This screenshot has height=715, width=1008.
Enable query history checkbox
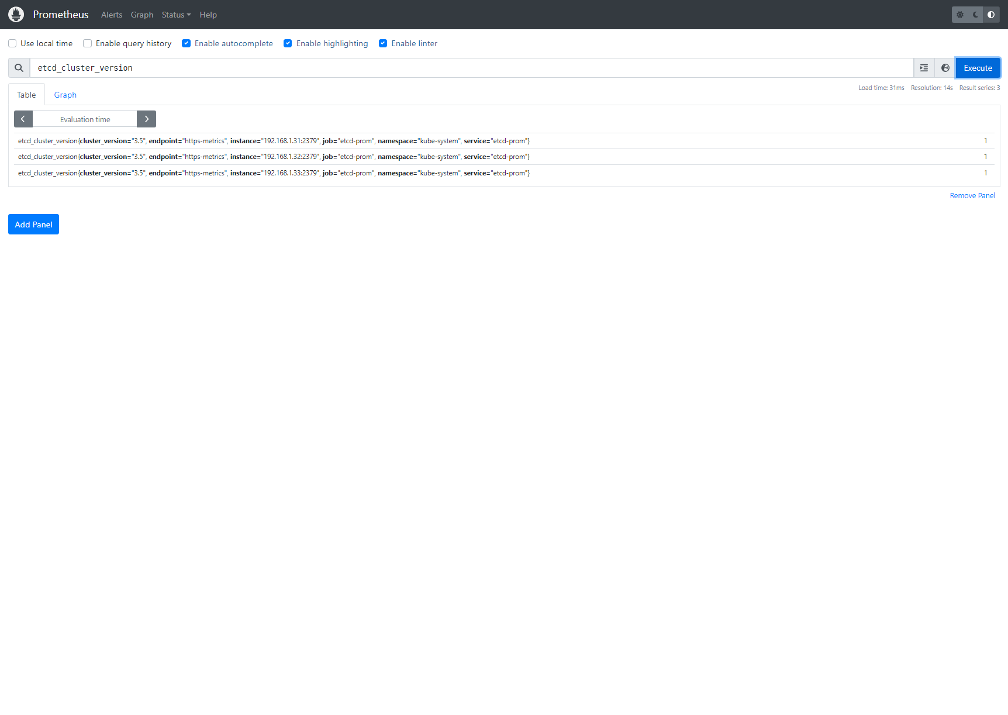[88, 43]
